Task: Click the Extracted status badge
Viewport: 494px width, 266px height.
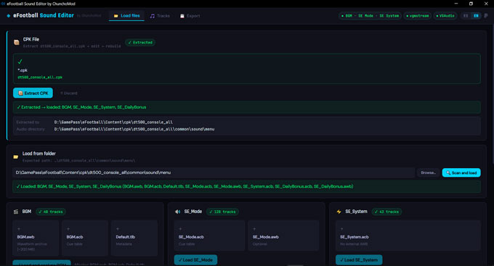Action: [x=140, y=43]
